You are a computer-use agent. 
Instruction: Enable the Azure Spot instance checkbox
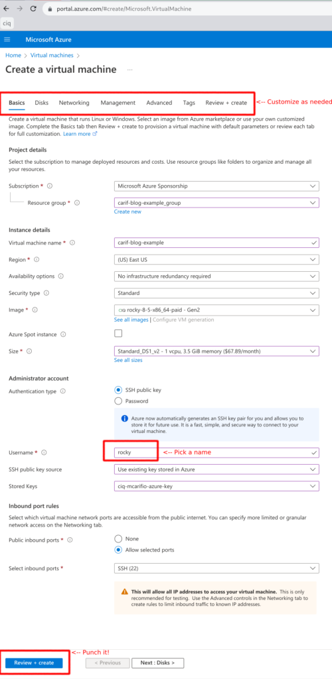[118, 334]
